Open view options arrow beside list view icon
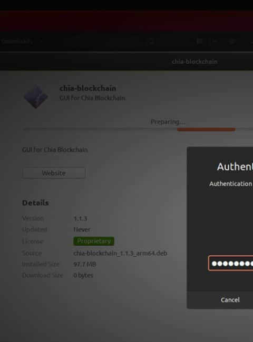The width and height of the screenshot is (253, 342). [x=215, y=41]
